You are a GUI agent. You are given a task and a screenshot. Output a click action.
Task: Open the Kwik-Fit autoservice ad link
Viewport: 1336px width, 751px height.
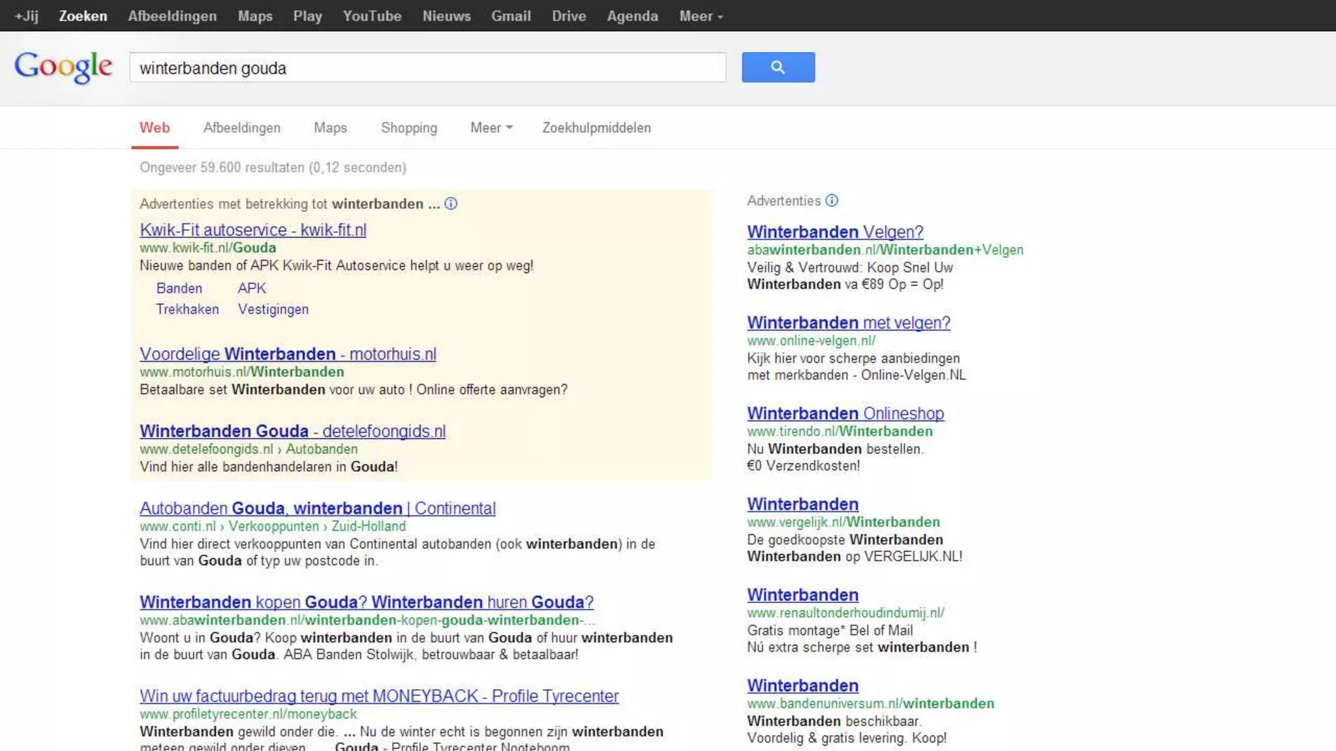coord(253,230)
